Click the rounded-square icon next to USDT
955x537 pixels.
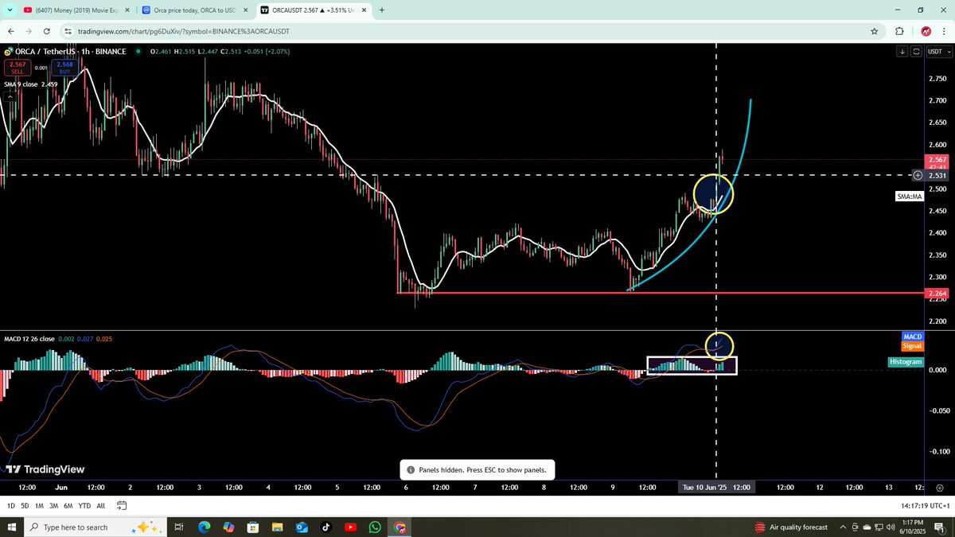pyautogui.click(x=917, y=51)
